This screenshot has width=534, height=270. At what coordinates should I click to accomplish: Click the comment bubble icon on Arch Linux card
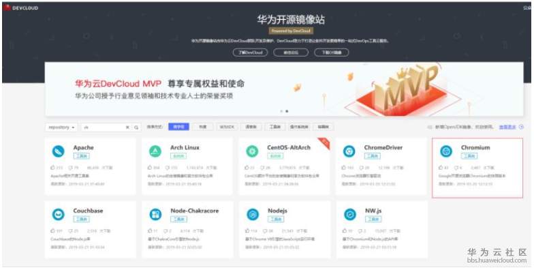coord(168,168)
